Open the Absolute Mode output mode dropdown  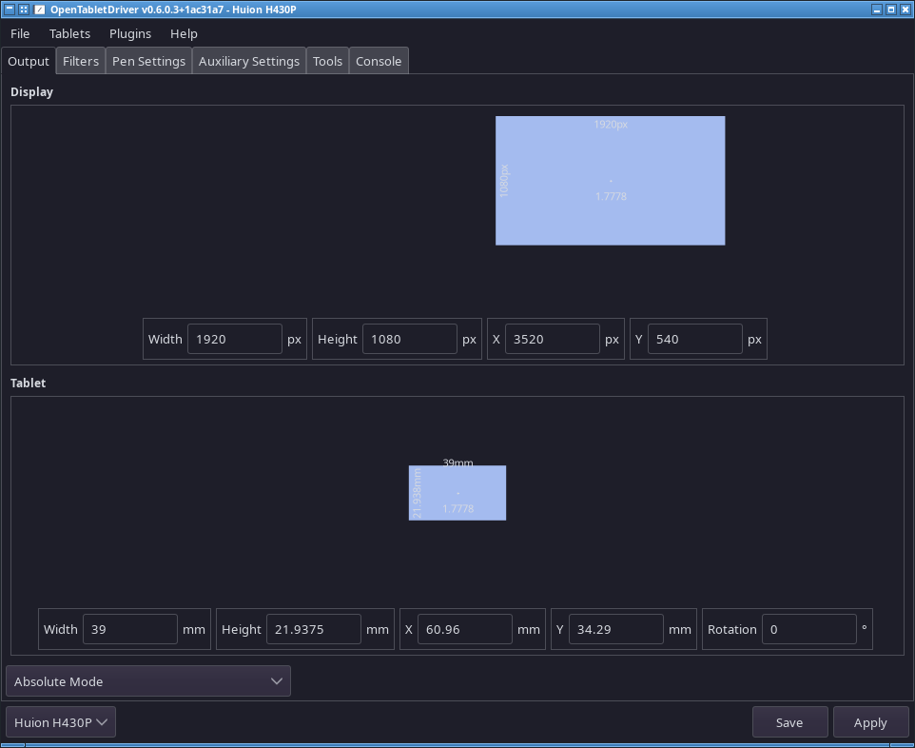tap(148, 681)
